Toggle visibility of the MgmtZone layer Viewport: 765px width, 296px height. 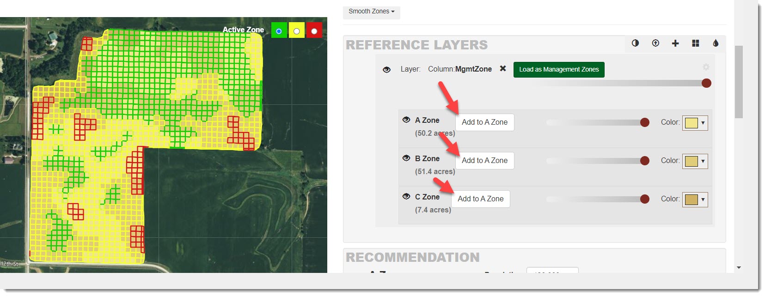pyautogui.click(x=387, y=69)
